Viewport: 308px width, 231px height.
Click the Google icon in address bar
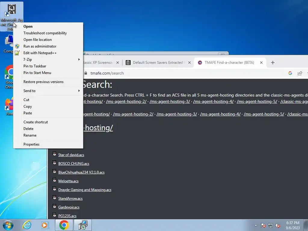coord(290,73)
